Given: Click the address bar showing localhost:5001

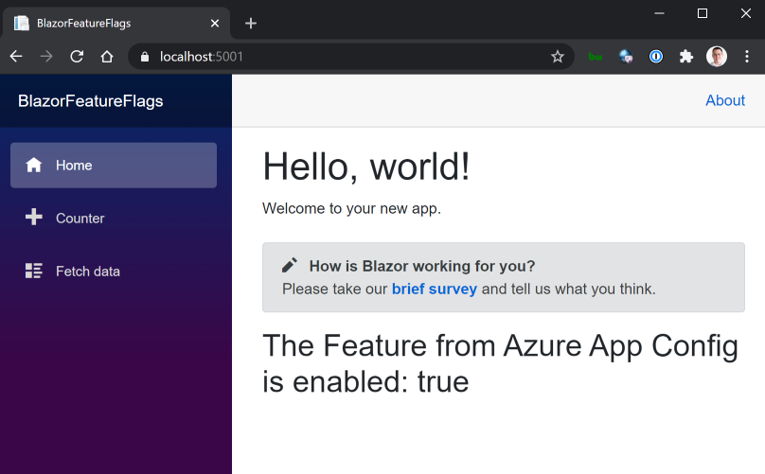Looking at the screenshot, I should point(351,57).
